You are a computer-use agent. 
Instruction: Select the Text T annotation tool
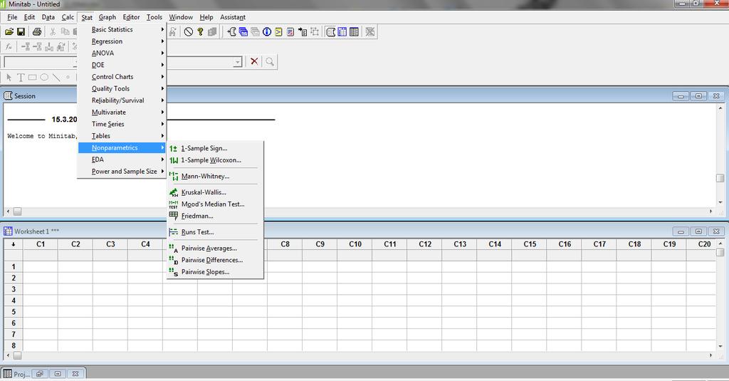coord(21,77)
